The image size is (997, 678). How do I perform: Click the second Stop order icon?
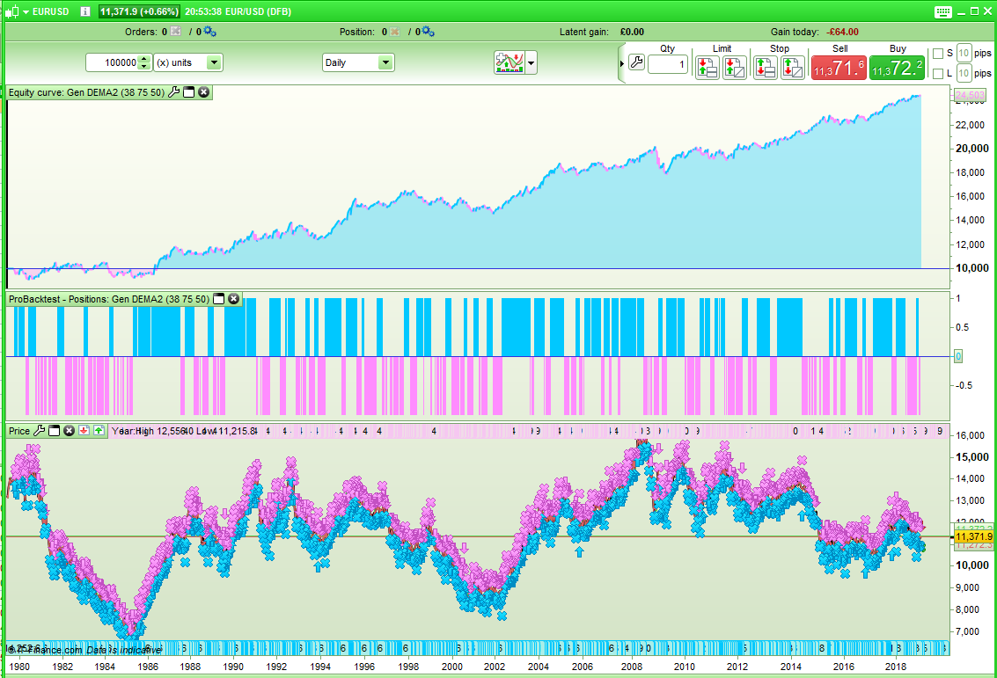793,67
